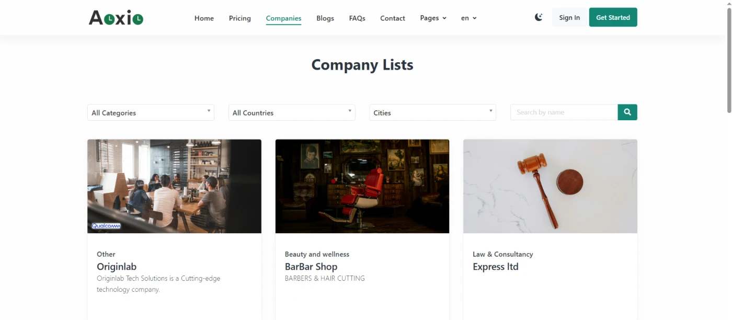This screenshot has height=320, width=732.
Task: Click the search magnifier button
Action: click(x=627, y=112)
